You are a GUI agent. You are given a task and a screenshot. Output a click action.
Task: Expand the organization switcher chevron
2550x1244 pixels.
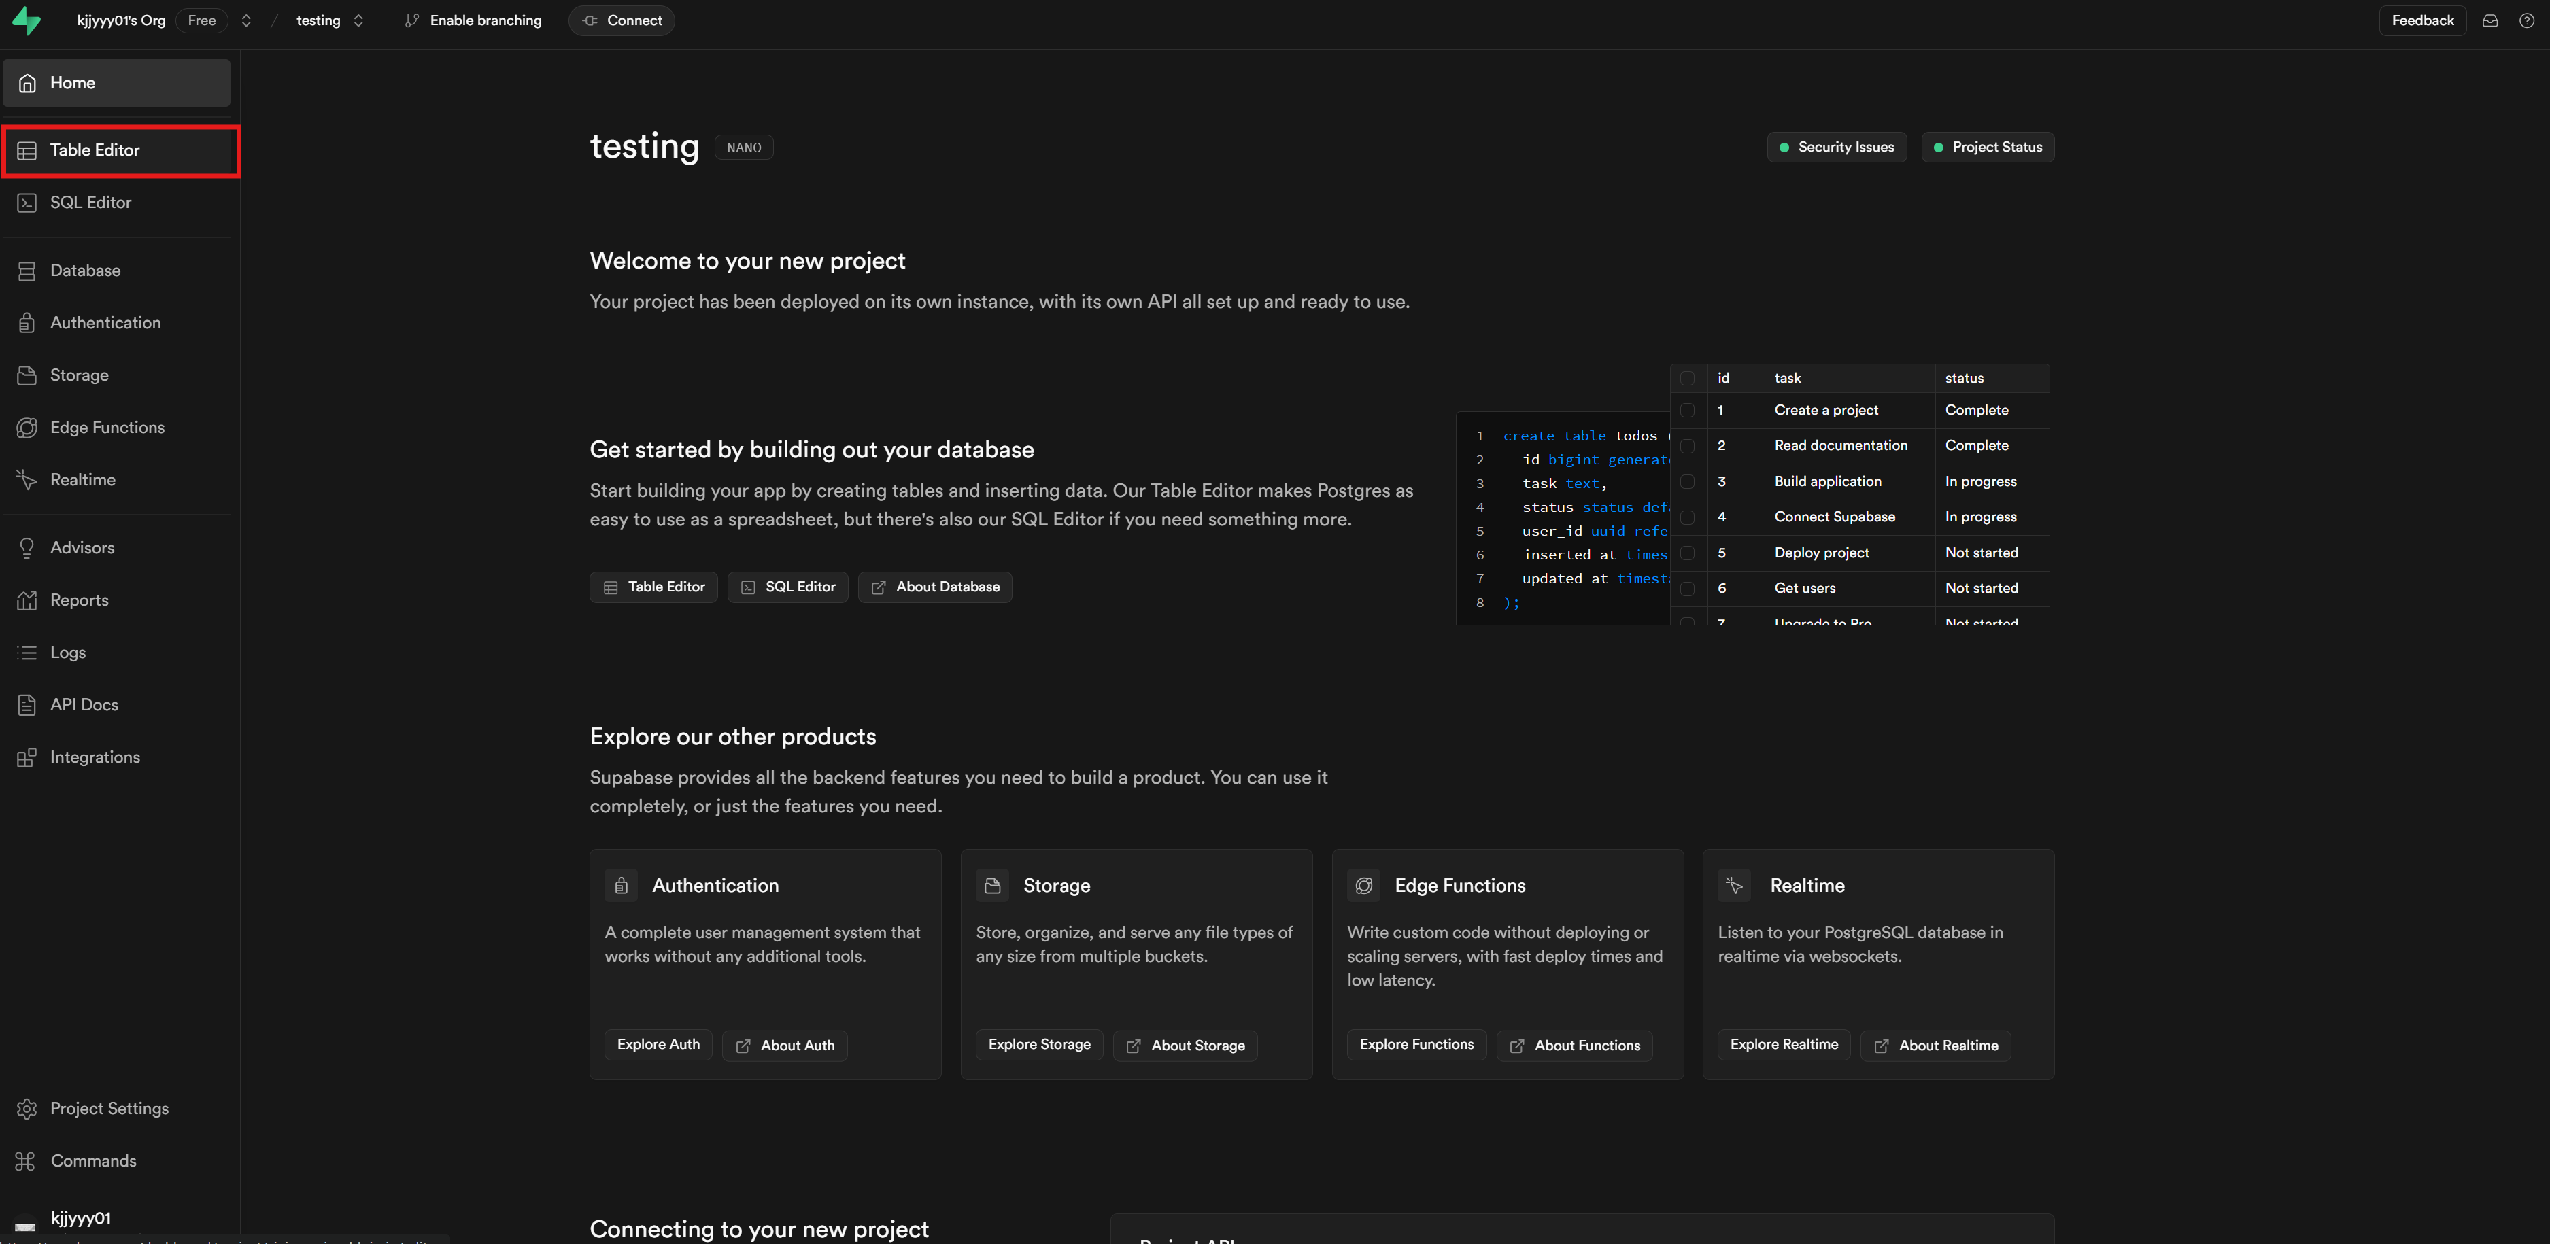246,21
